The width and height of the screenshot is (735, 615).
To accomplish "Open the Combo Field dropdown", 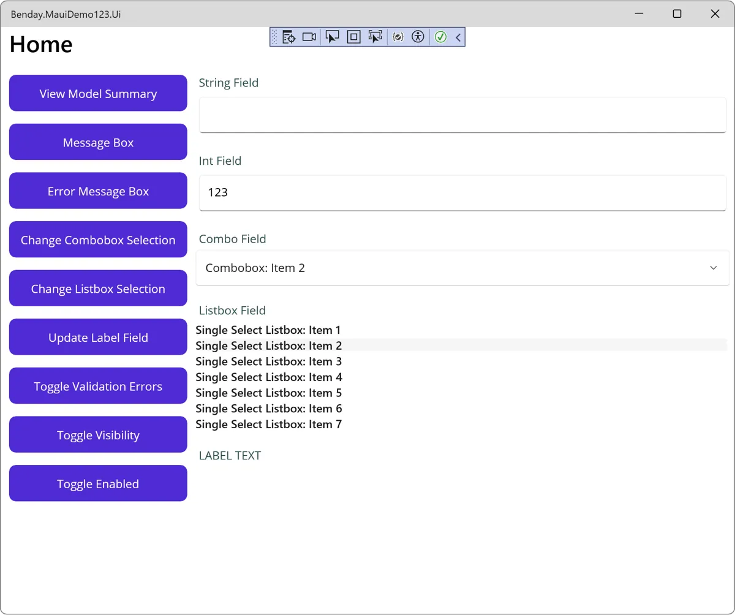I will click(462, 268).
